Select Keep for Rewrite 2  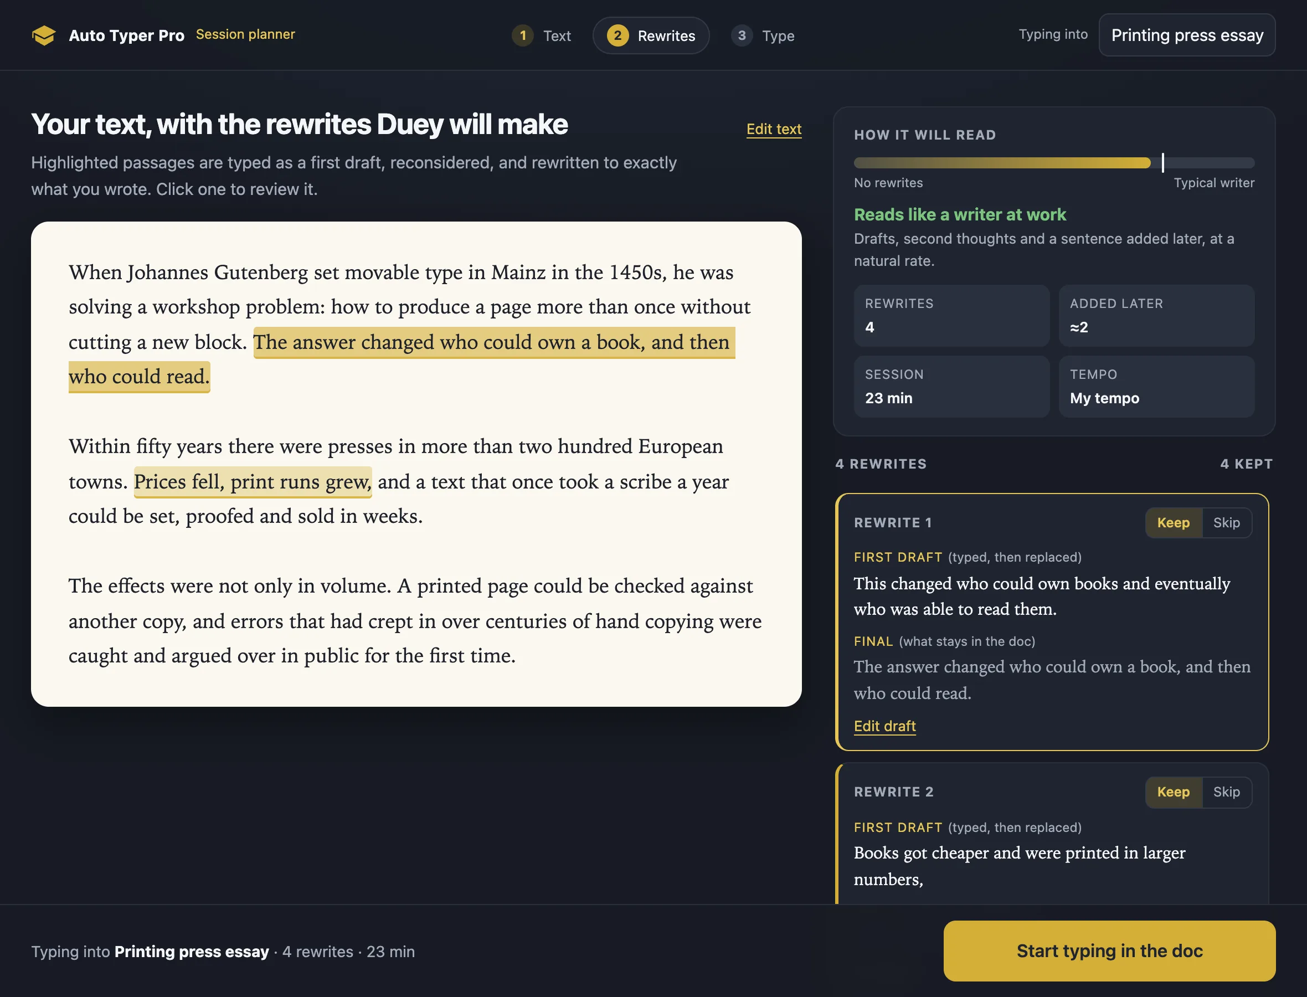pyautogui.click(x=1173, y=792)
